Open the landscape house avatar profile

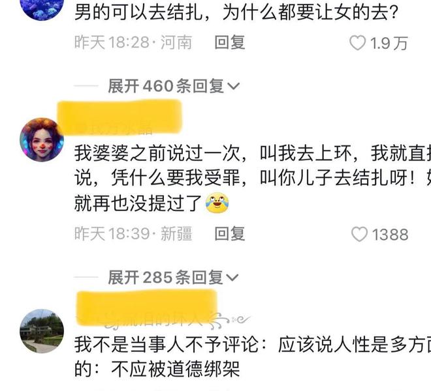42,331
